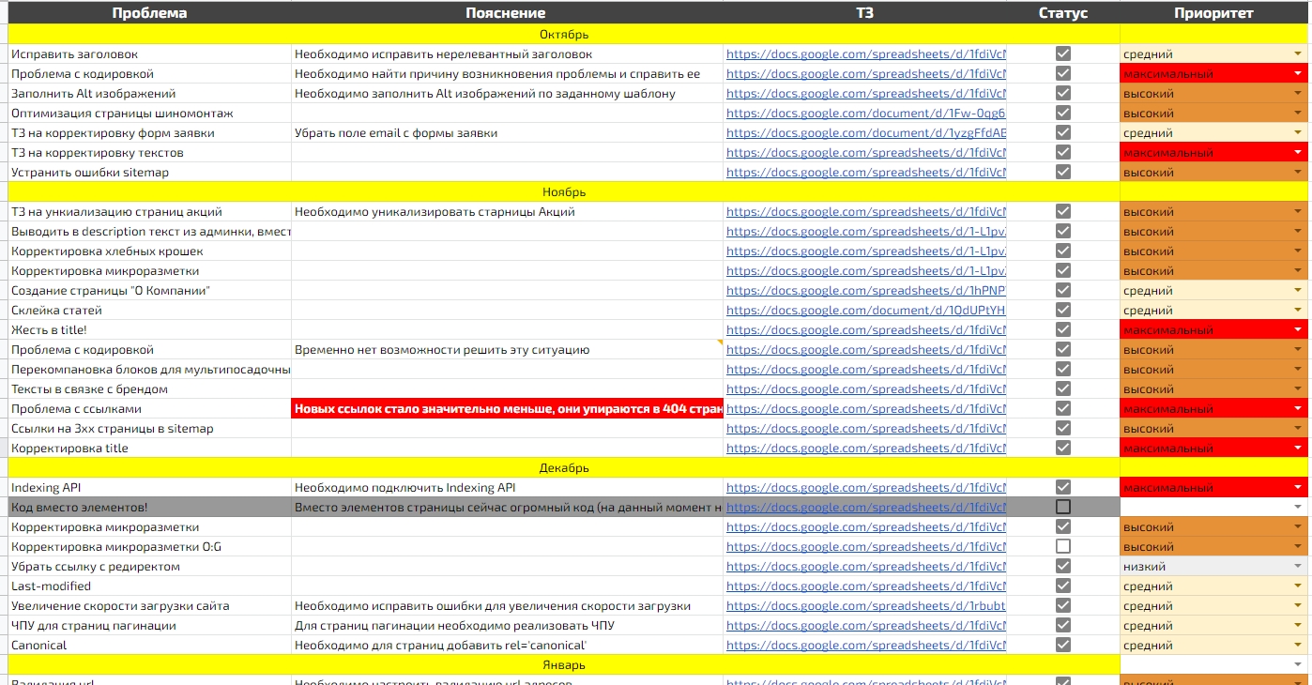Check status box for Корректировка микроразметки O:G
This screenshot has width=1312, height=685.
(1063, 546)
